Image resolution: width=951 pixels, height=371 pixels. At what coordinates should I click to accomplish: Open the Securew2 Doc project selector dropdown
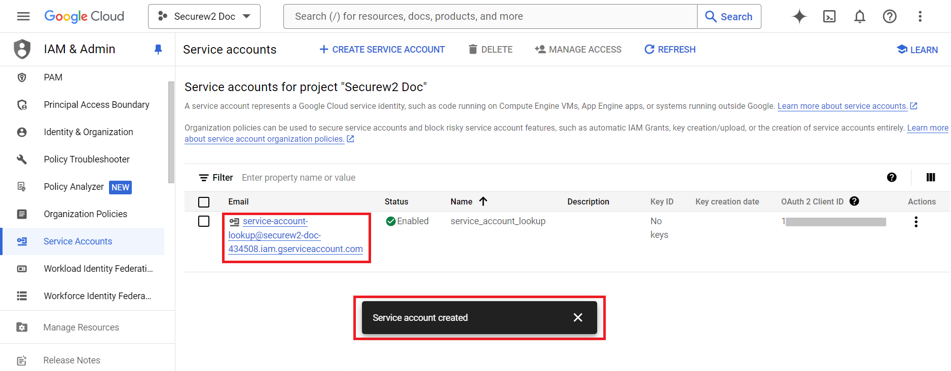point(204,17)
